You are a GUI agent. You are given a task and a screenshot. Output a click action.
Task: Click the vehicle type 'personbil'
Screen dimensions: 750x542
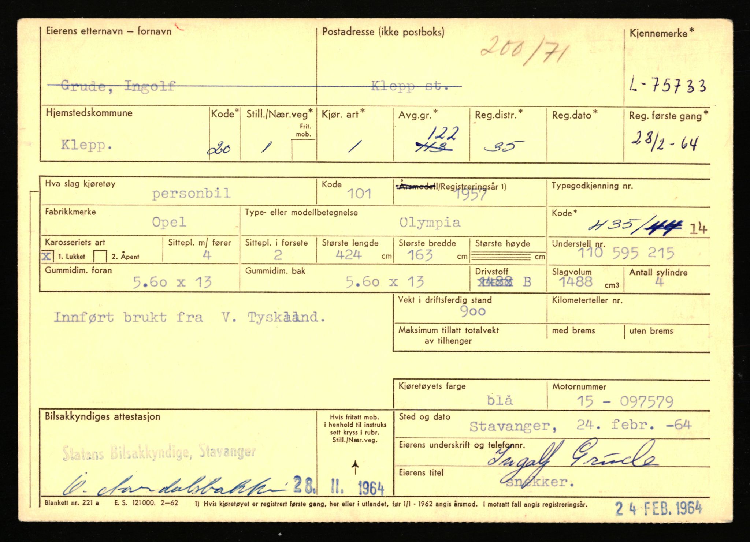click(x=191, y=193)
